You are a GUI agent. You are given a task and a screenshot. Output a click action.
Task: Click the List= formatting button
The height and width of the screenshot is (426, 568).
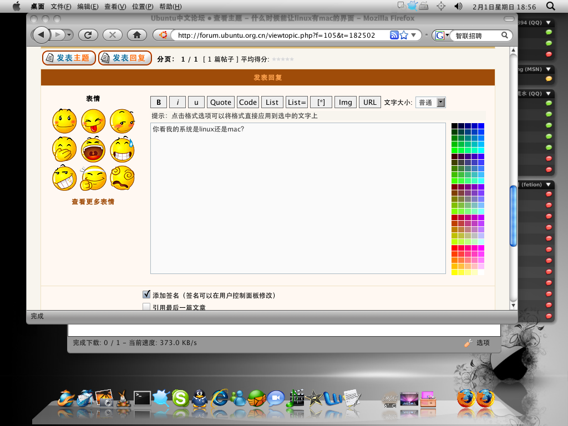tap(297, 102)
